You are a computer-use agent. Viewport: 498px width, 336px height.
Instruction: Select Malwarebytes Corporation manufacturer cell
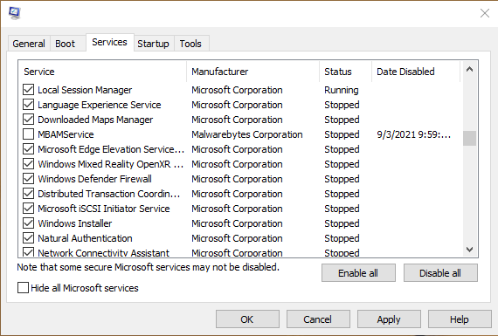(x=246, y=134)
